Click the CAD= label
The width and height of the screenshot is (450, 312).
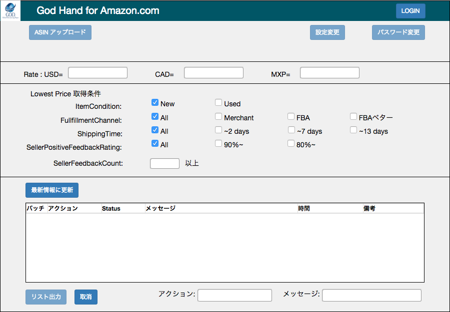coord(164,74)
